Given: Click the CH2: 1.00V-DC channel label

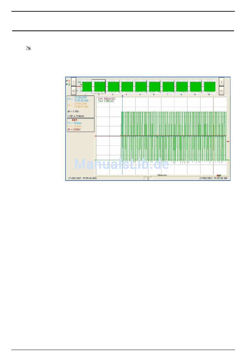Looking at the screenshot, I should 106,102.
